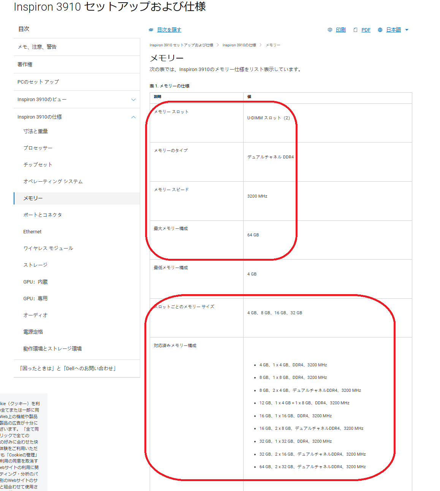Image resolution: width=440 pixels, height=491 pixels.
Task: Click the 最大メモリー構成 table cell
Action: [196, 240]
